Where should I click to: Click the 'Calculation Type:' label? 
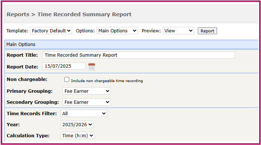pos(28,136)
